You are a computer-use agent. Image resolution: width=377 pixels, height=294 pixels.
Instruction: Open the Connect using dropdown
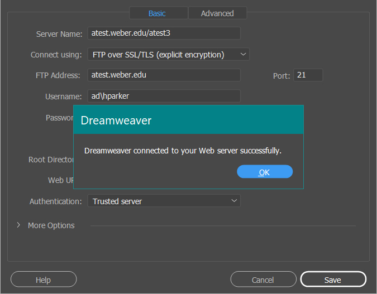point(168,55)
